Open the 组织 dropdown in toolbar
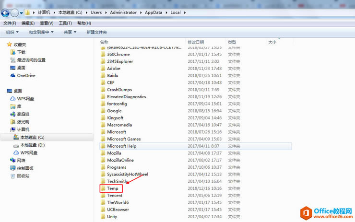The width and height of the screenshot is (355, 222). click(x=12, y=32)
